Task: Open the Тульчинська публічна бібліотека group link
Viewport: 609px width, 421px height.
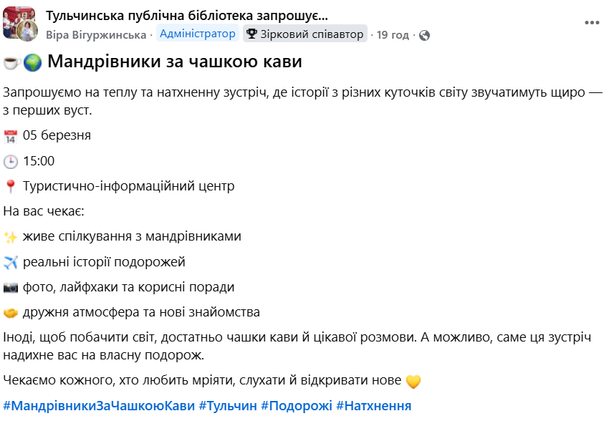Action: click(x=187, y=15)
